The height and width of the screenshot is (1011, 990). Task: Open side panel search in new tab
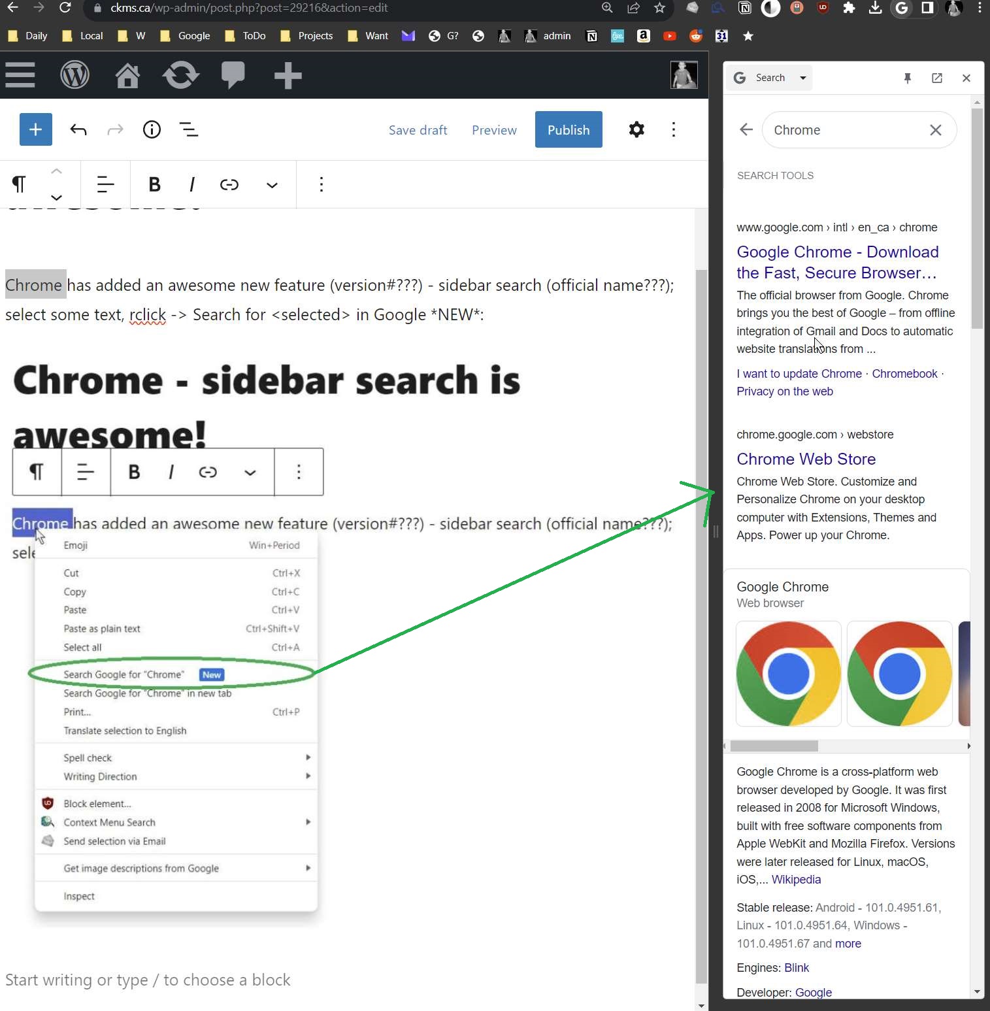pos(936,78)
